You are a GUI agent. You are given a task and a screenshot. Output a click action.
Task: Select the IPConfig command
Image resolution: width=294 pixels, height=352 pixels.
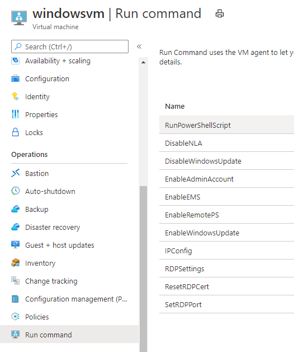pyautogui.click(x=226, y=251)
